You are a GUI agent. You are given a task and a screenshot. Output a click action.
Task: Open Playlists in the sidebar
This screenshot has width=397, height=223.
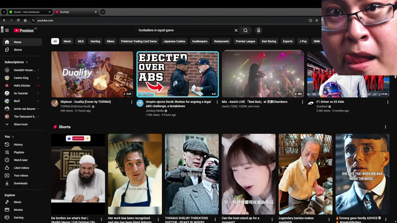coord(22,152)
